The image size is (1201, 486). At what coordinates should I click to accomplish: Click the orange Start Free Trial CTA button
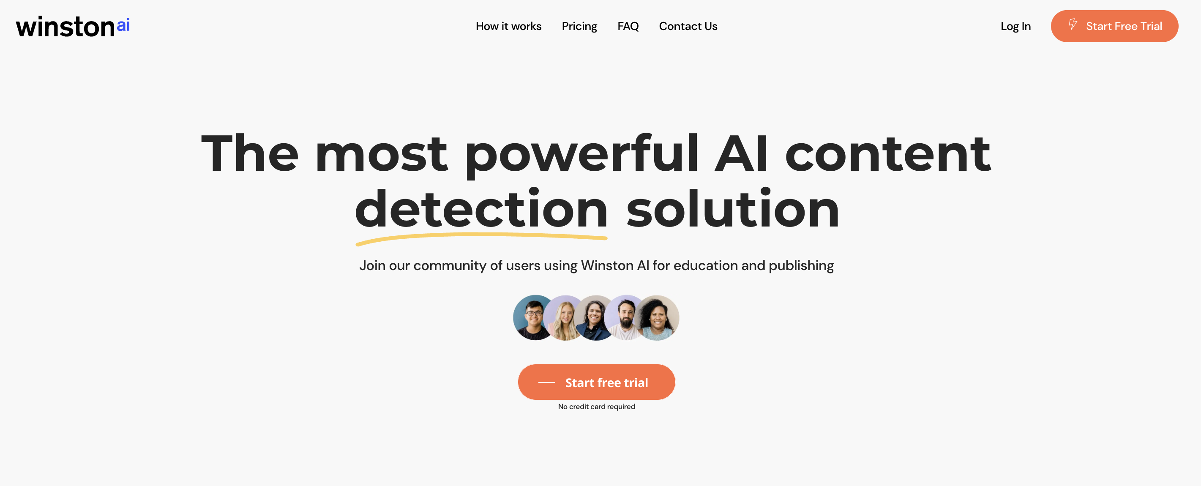[1114, 26]
